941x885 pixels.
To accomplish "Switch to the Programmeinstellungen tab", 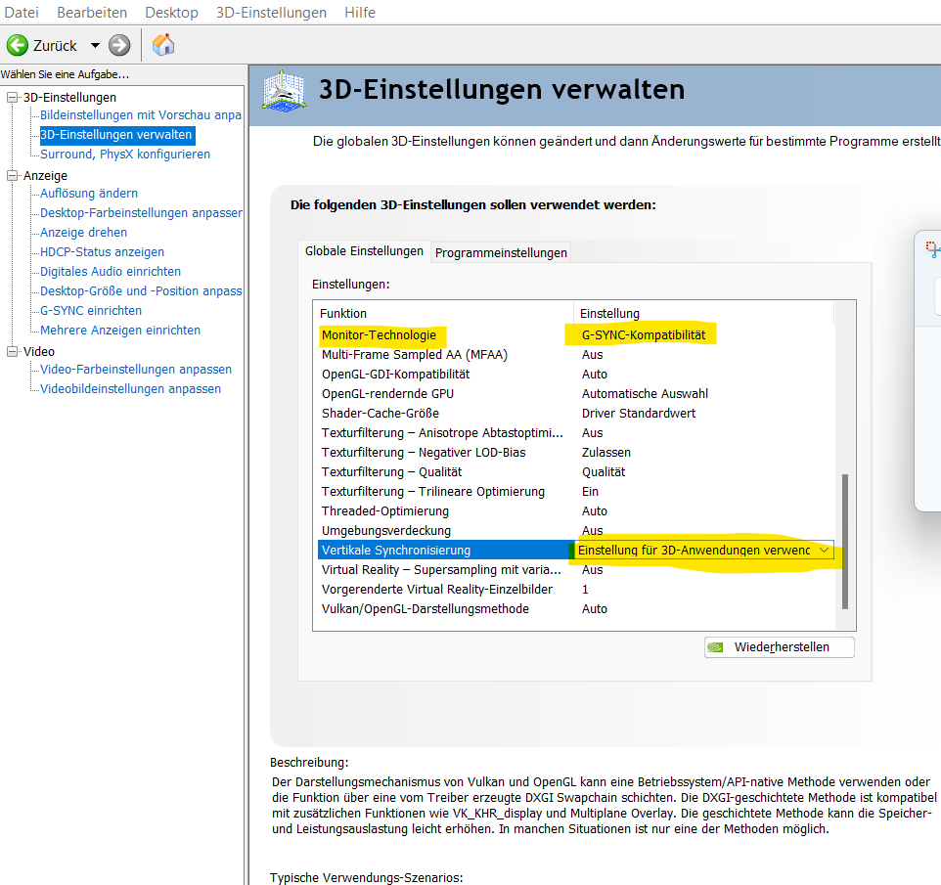I will coord(501,253).
